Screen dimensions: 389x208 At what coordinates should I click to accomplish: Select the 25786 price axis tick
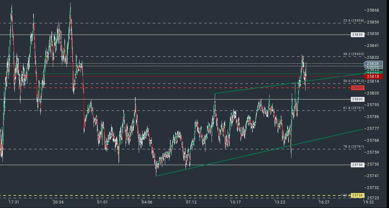point(373,117)
